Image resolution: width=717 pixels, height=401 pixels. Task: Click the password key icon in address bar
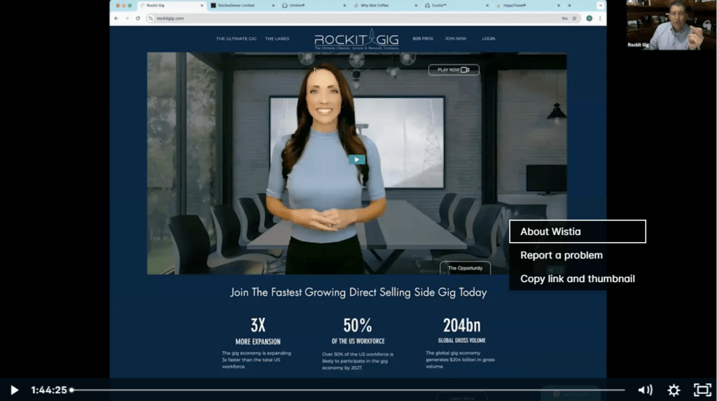[x=565, y=18]
